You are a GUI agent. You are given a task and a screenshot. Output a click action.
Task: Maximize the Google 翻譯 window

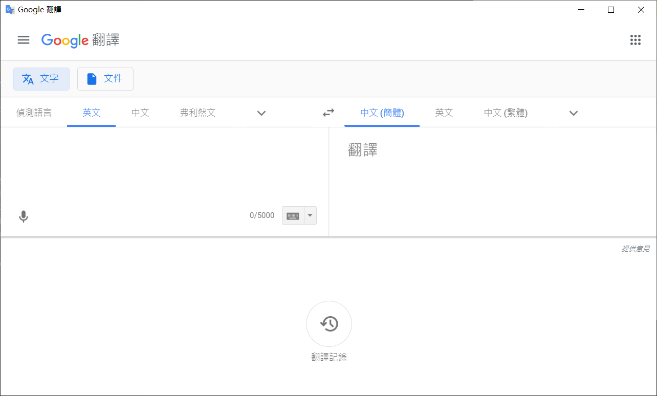[611, 10]
